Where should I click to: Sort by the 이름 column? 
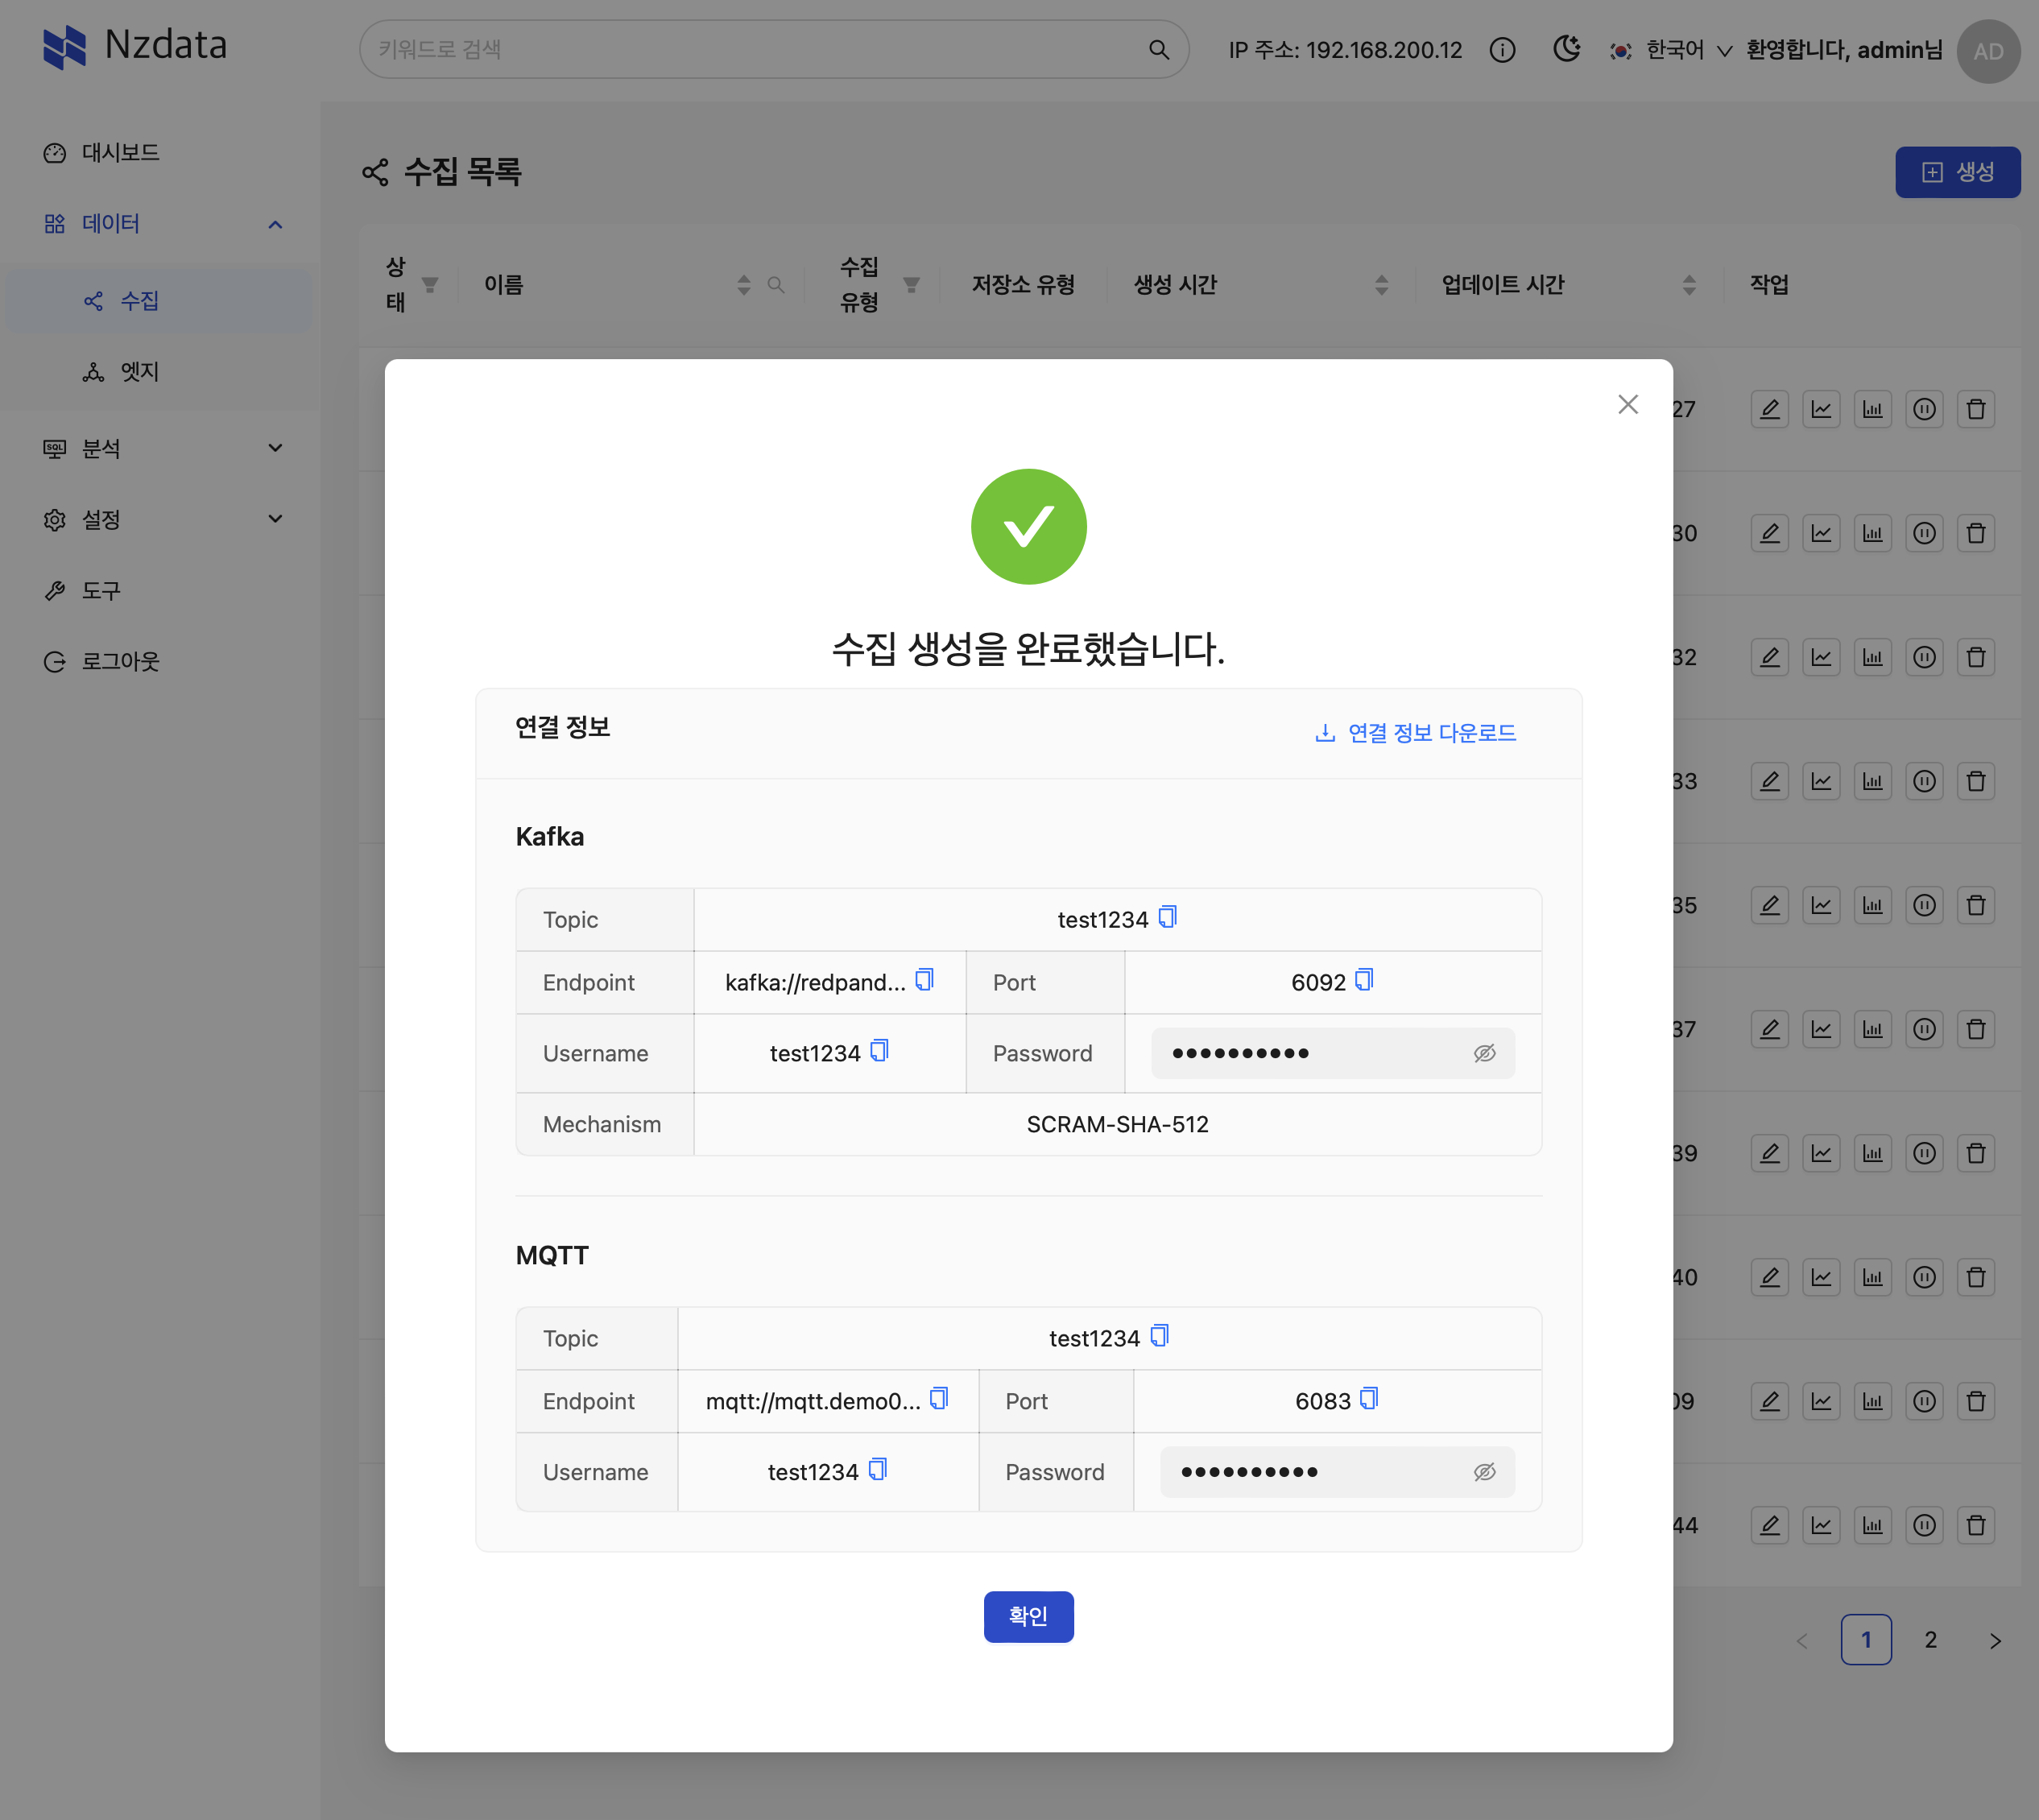tap(743, 285)
